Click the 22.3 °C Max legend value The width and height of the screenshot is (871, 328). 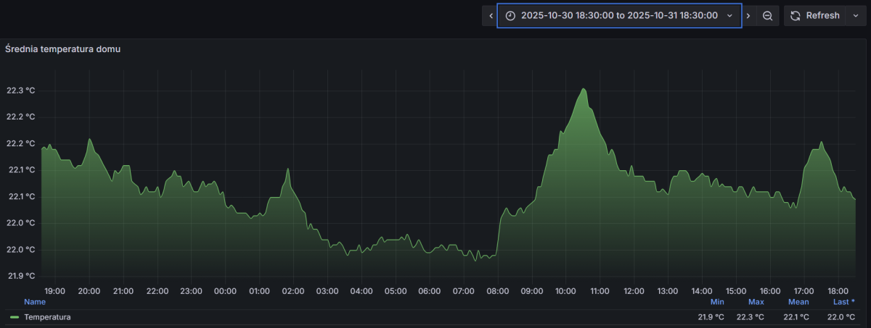751,317
